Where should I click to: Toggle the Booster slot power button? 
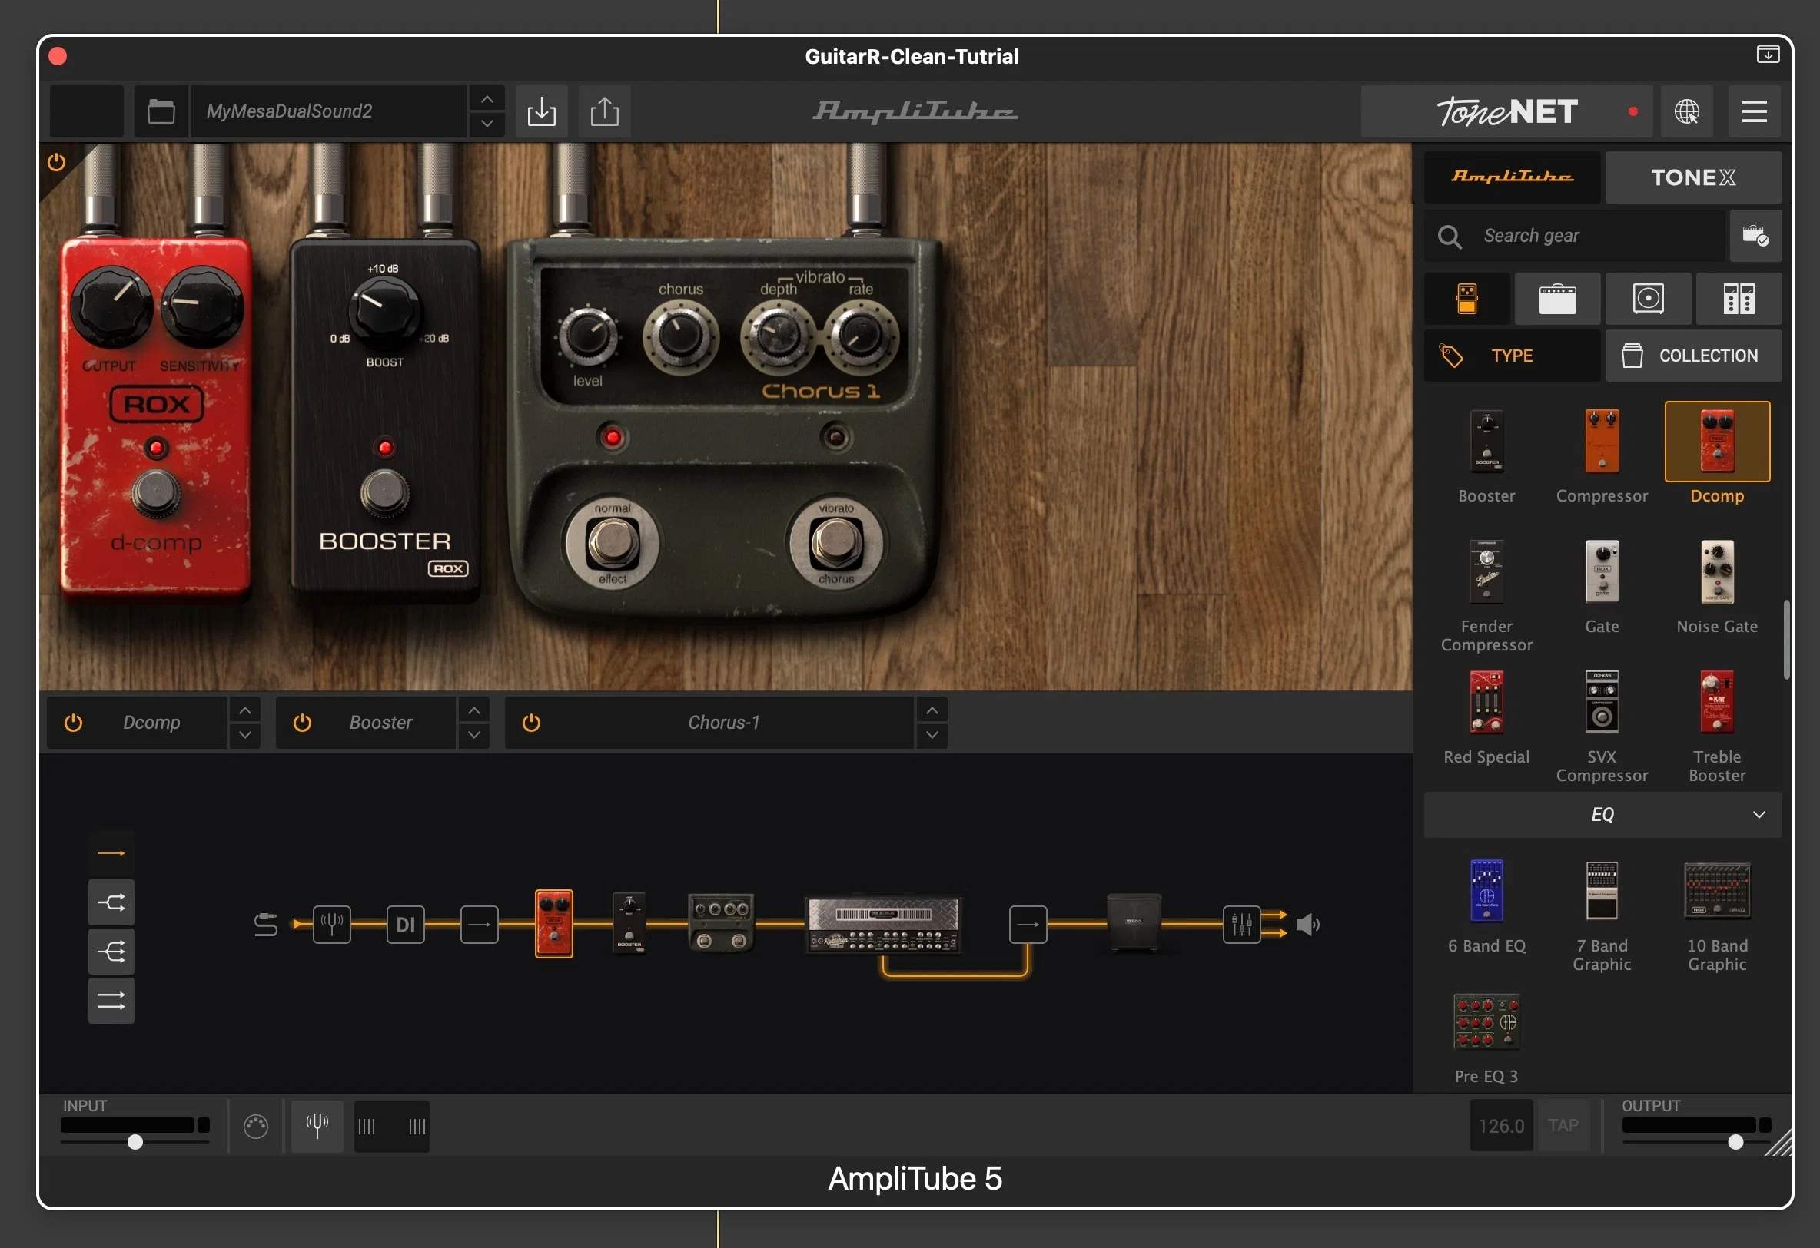(x=302, y=722)
